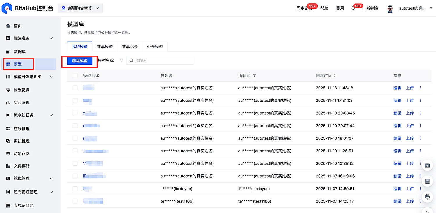Open the 首页 home icon in sidebar

[8, 26]
